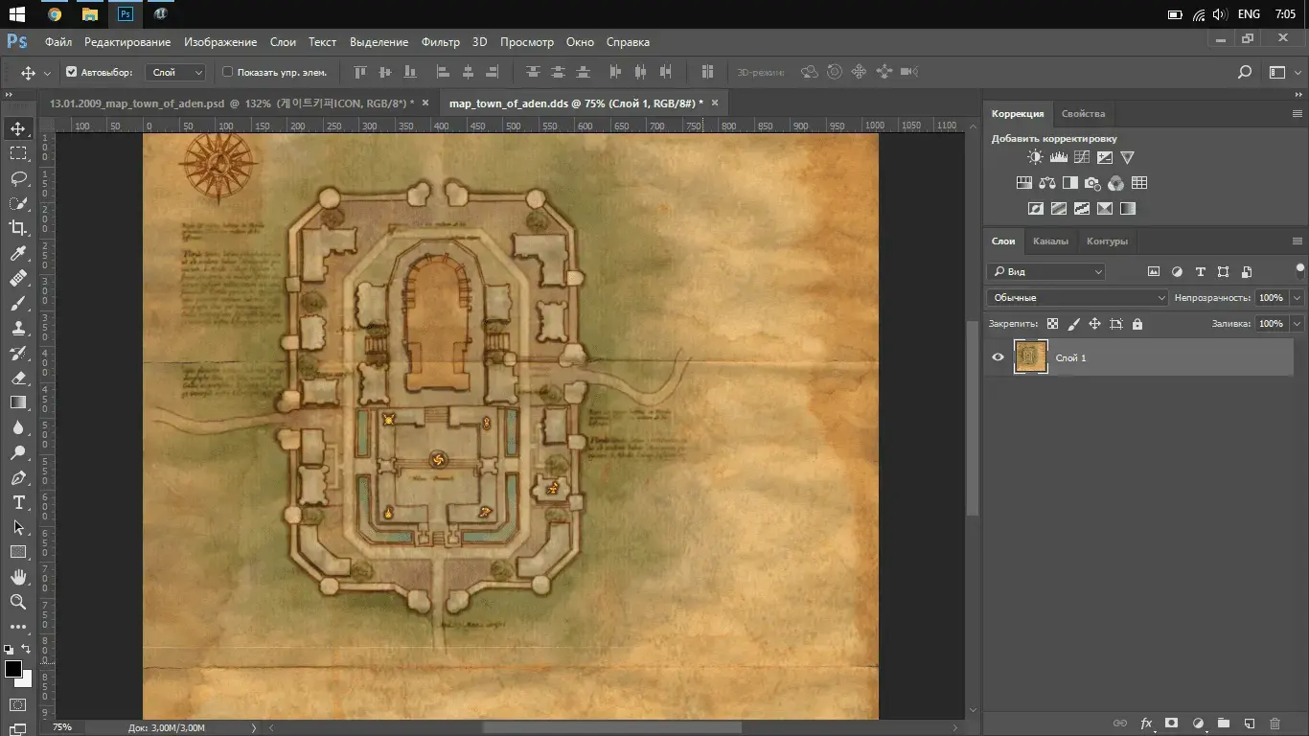
Task: Add a Curves adjustment
Action: 1081,157
